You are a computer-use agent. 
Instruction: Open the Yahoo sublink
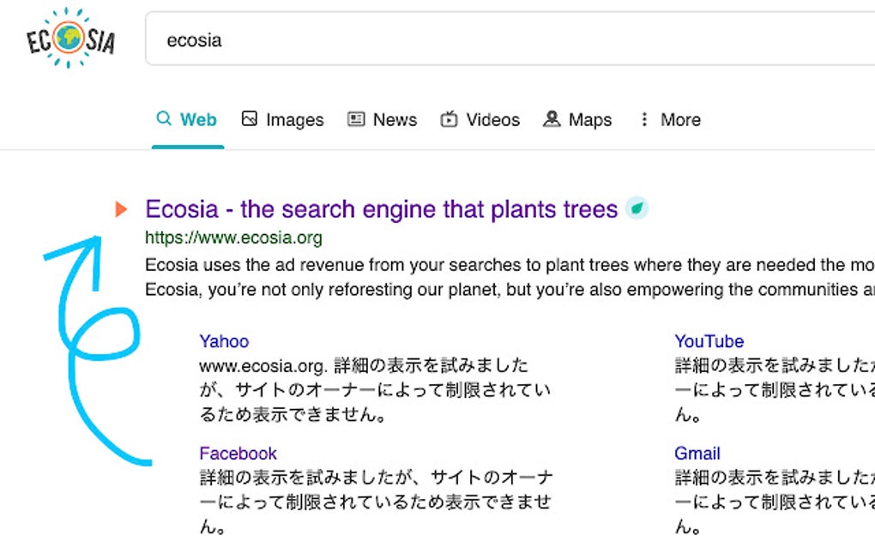pos(224,341)
